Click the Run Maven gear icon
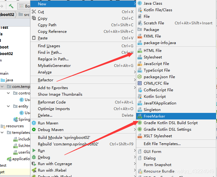Screen dimensions: 217x177 tap(34, 123)
